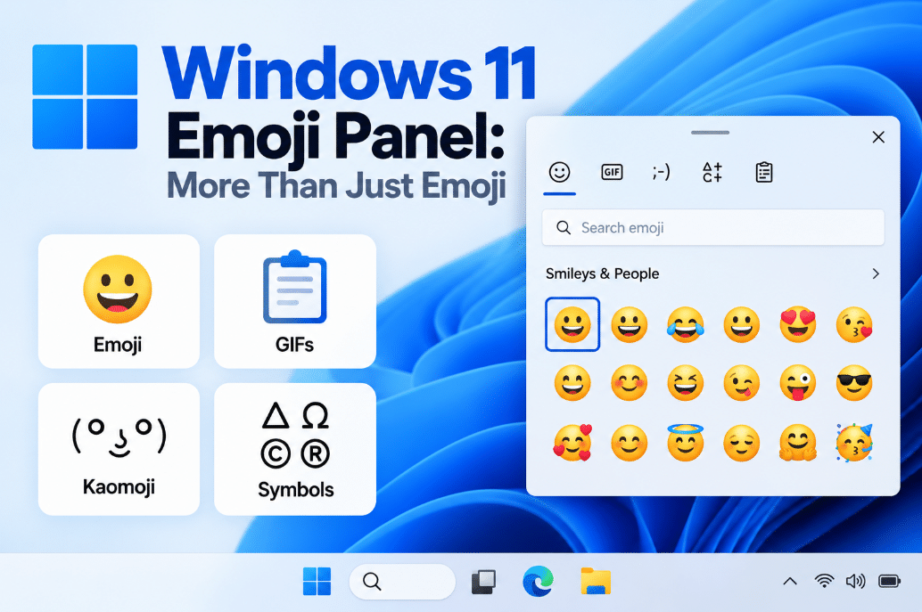The width and height of the screenshot is (922, 612).
Task: Insert the smiling face with hearts emoji
Action: point(572,442)
